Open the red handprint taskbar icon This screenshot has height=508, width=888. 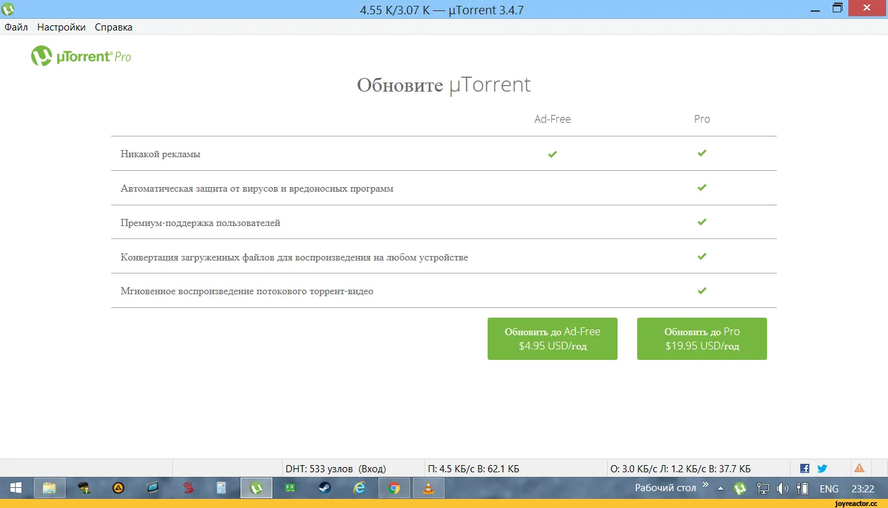pos(187,488)
